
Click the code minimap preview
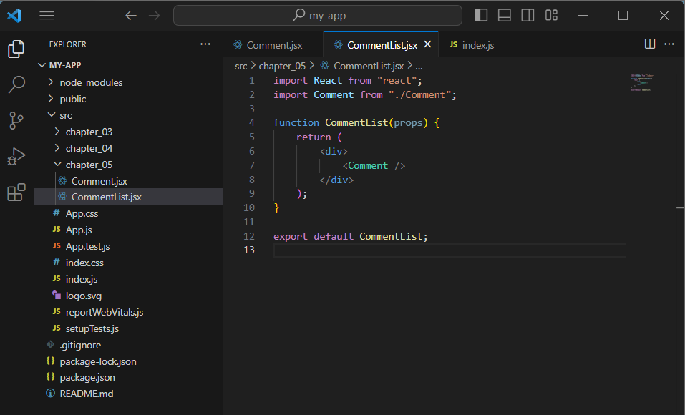pyautogui.click(x=641, y=82)
